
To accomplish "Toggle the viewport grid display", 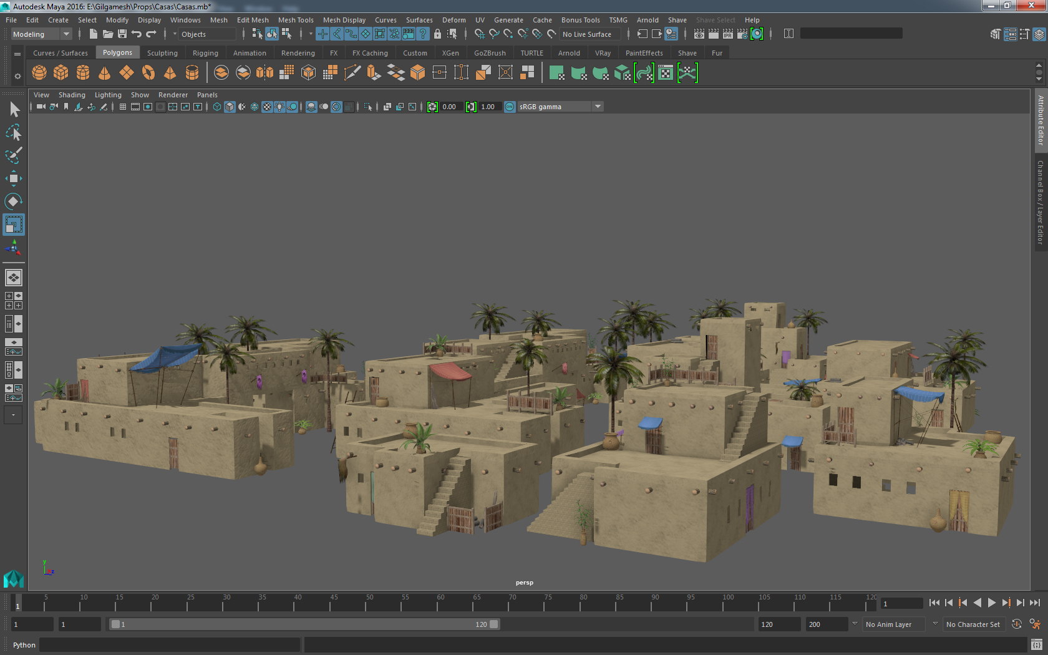I will click(123, 107).
